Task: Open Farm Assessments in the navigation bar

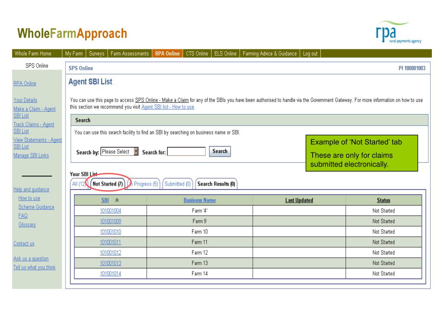Action: (x=130, y=53)
